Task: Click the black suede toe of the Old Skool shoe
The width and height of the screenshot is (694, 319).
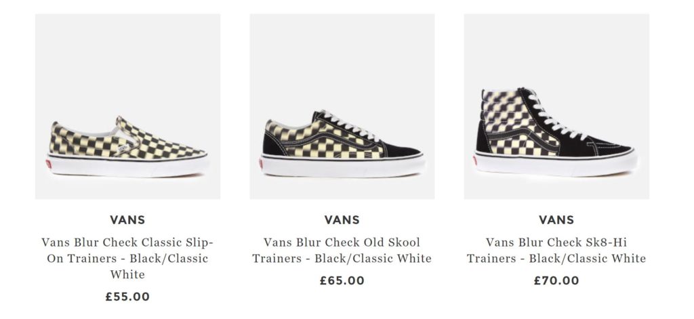Action: (400, 148)
